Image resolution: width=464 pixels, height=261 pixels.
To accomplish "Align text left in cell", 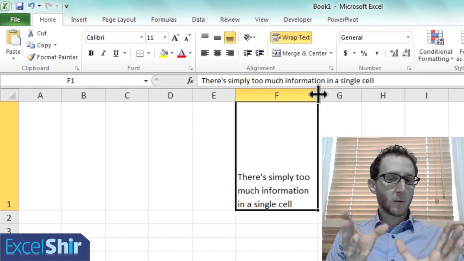I will [205, 53].
